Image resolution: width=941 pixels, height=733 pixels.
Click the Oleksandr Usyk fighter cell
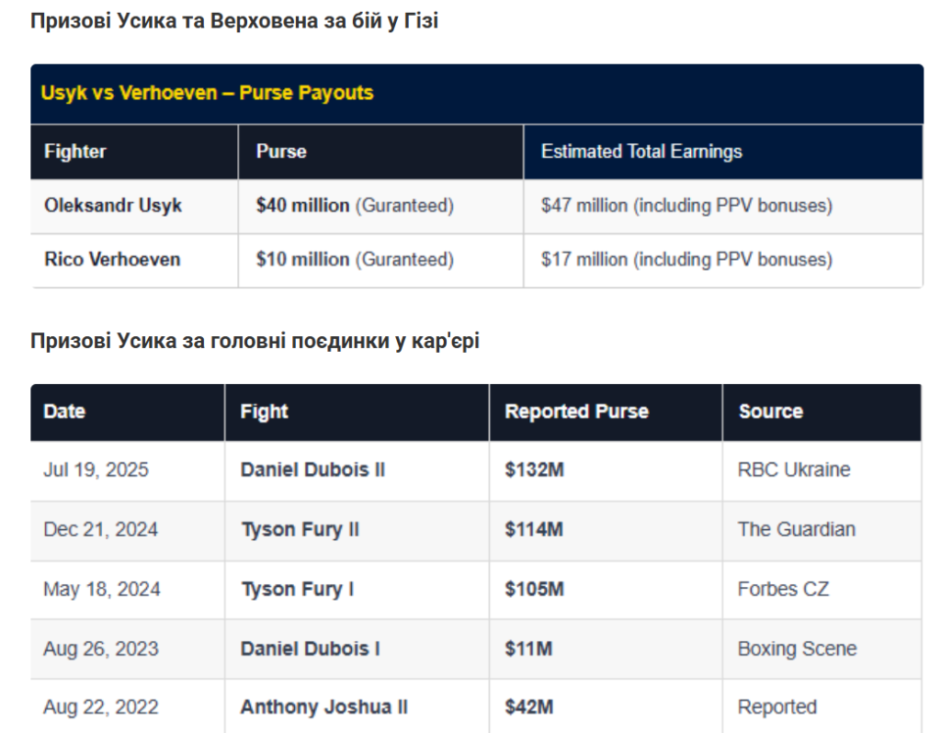tap(134, 206)
